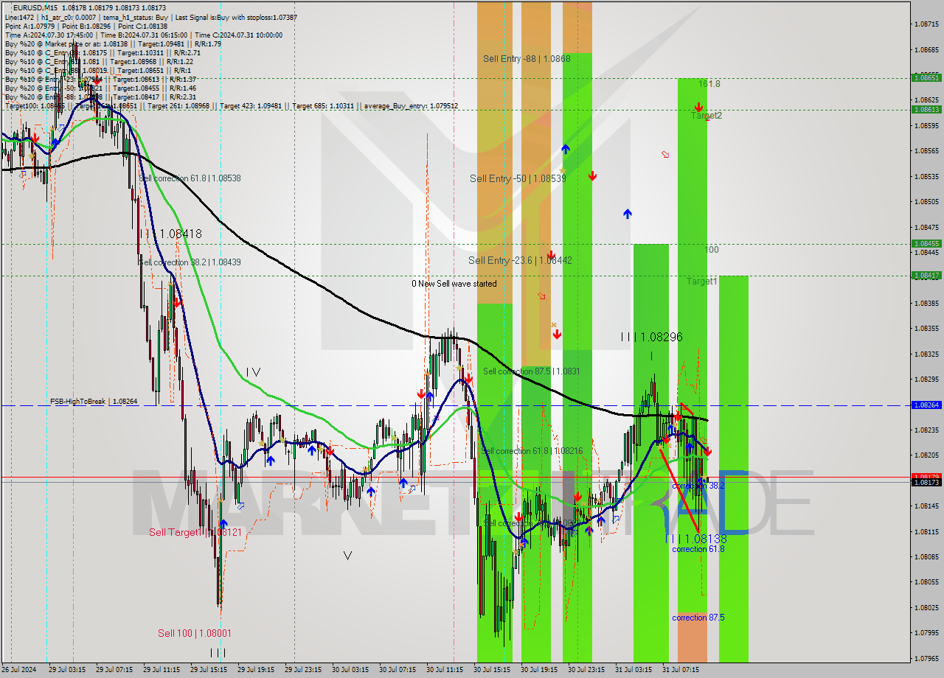Click the 'FSB-HighToBreak | 1.08264' line label

(94, 402)
